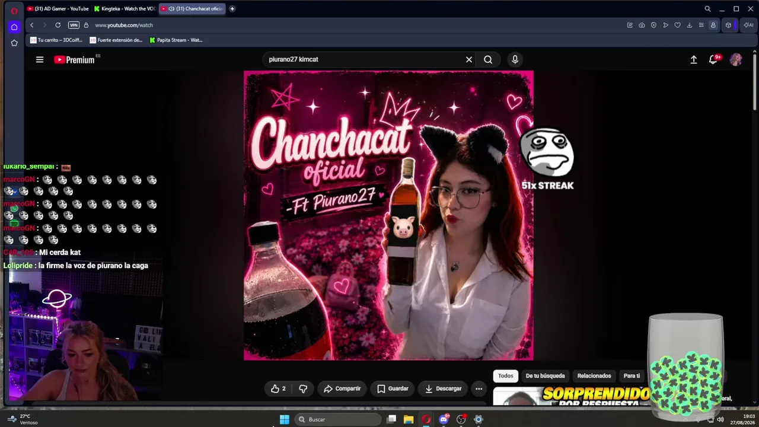This screenshot has height=427, width=759.
Task: Open YouTube notifications bell
Action: pyautogui.click(x=713, y=59)
